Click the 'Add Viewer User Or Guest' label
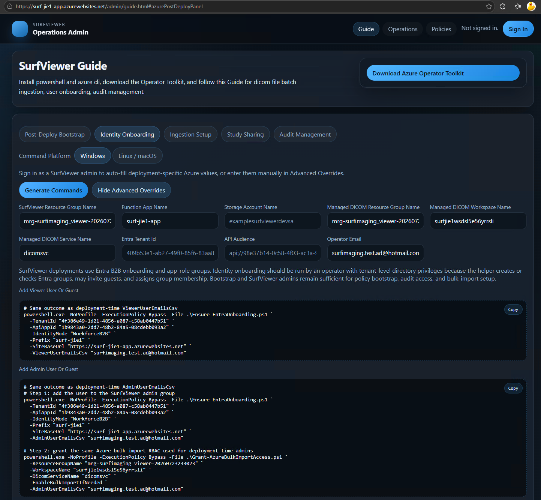This screenshot has width=541, height=500. (x=49, y=290)
